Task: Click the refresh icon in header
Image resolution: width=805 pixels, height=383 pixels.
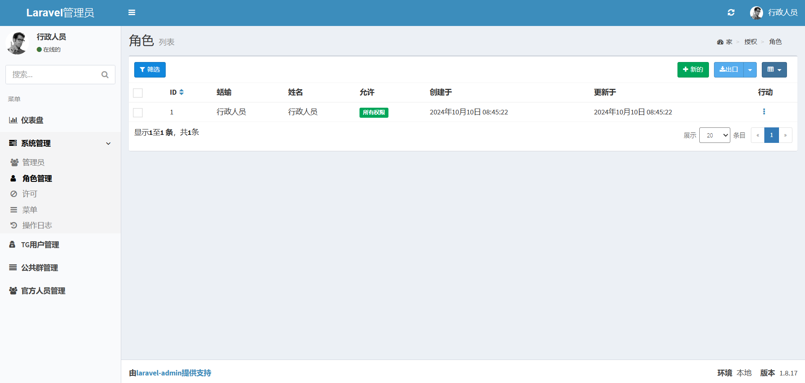Action: pos(731,13)
